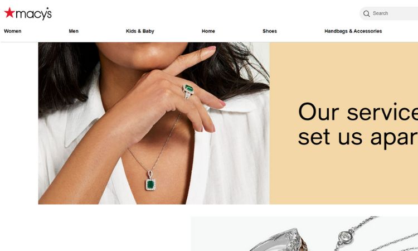The width and height of the screenshot is (418, 251).
Task: Click the red Macy's star logo
Action: [9, 13]
